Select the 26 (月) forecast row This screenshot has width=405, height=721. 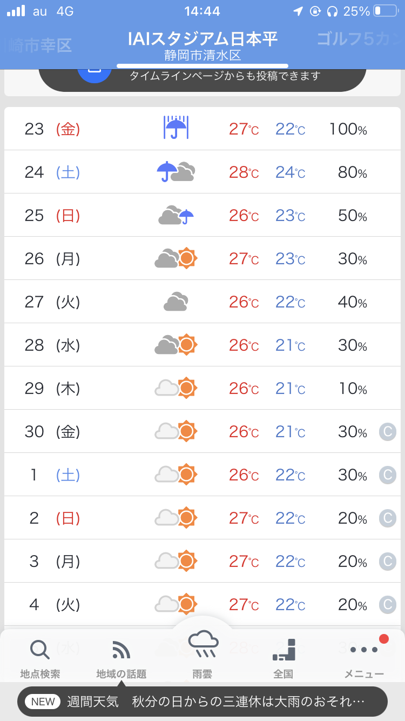pos(202,258)
